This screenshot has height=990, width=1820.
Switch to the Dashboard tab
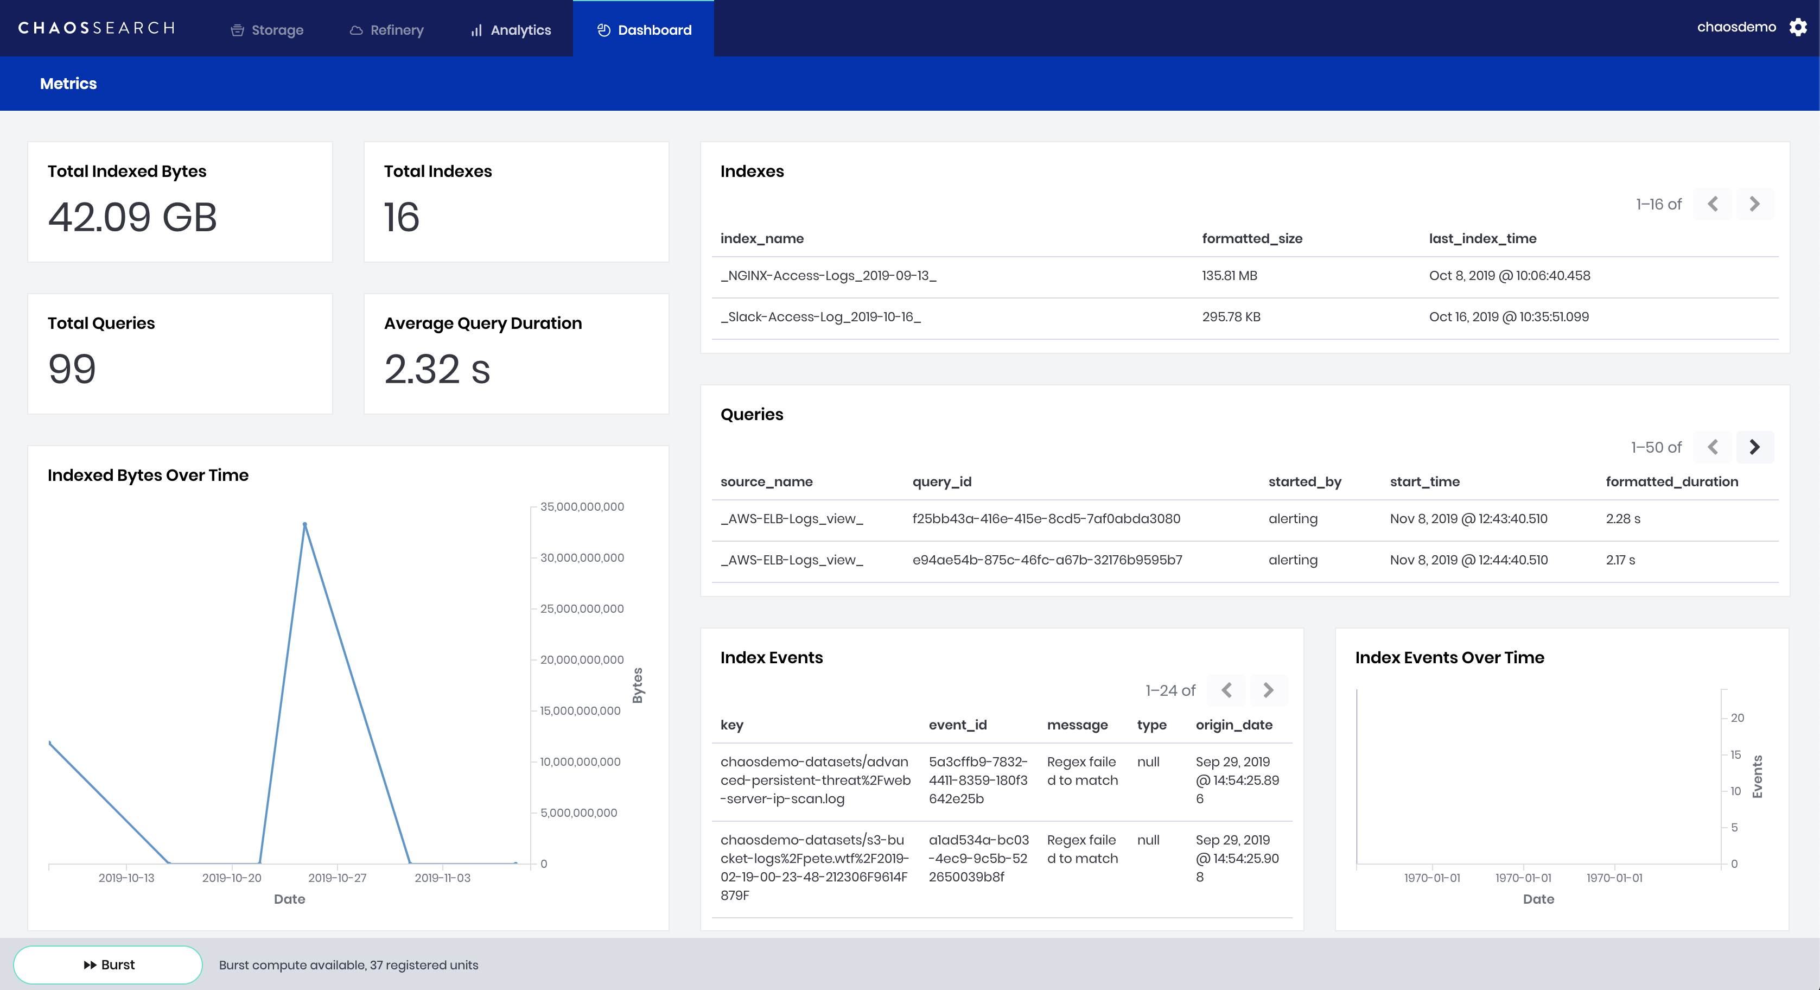[644, 30]
